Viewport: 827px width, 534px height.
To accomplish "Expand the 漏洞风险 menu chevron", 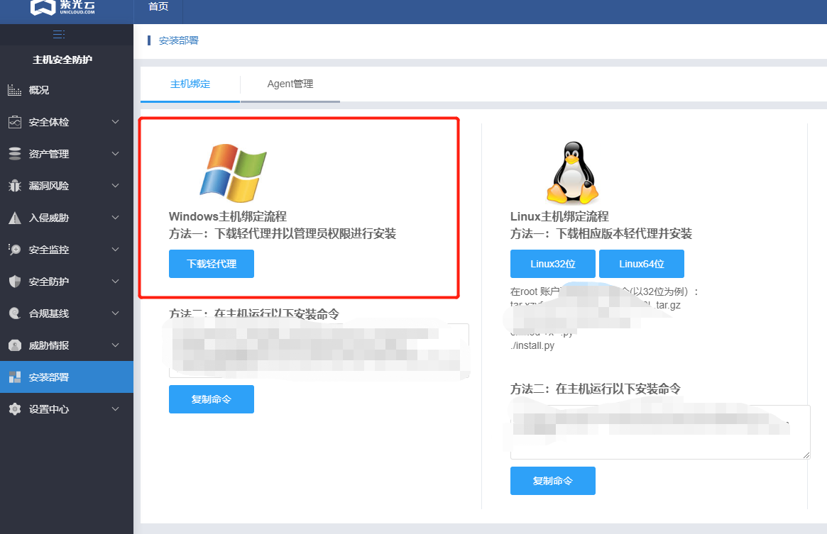I will (116, 186).
